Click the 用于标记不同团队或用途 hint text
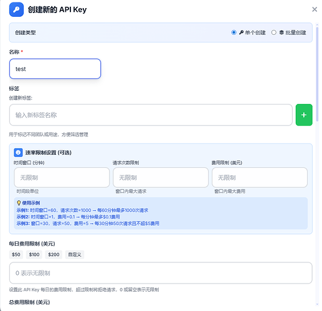 click(x=49, y=134)
